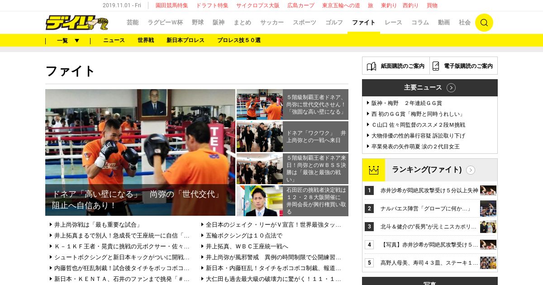Viewport: 543px width, 285px height.
Task: Open thumbnail for 石田匠の挑戦者決定戦 story
Action: tap(260, 201)
